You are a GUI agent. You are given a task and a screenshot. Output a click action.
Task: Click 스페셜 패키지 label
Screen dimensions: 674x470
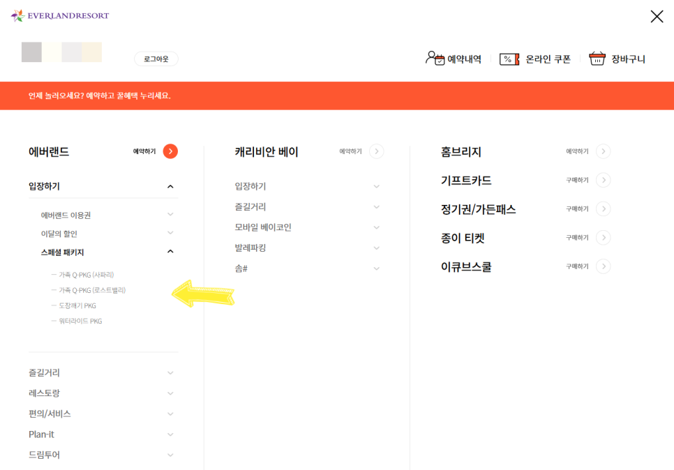(x=62, y=252)
